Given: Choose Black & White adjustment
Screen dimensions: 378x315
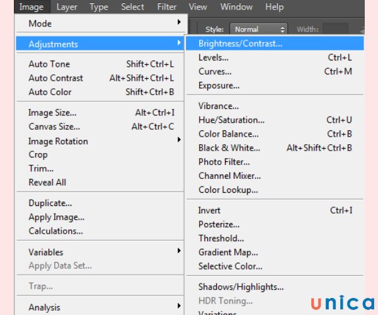Looking at the screenshot, I should pyautogui.click(x=229, y=148).
